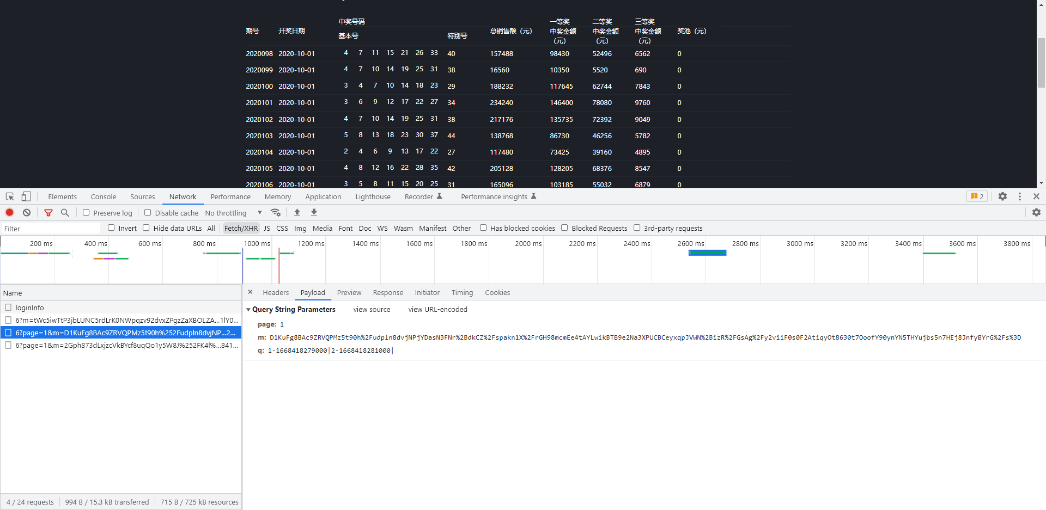Open the No throttling dropdown
Image resolution: width=1046 pixels, height=510 pixels.
click(x=234, y=213)
